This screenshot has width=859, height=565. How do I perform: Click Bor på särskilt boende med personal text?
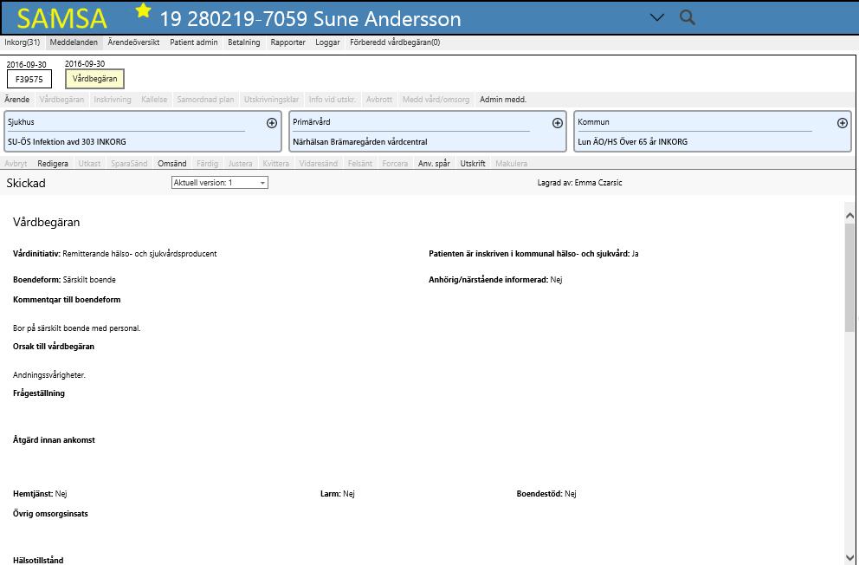tap(77, 328)
